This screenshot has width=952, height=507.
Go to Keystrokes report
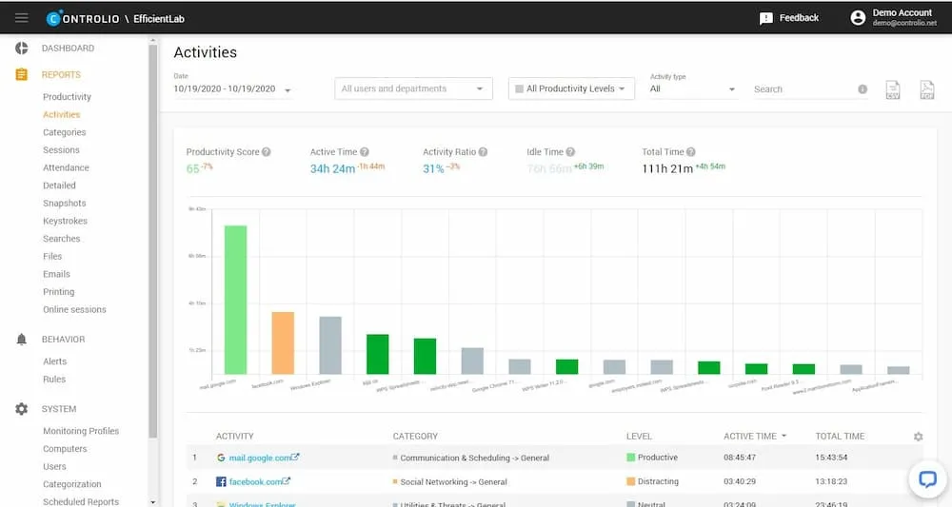click(x=65, y=221)
